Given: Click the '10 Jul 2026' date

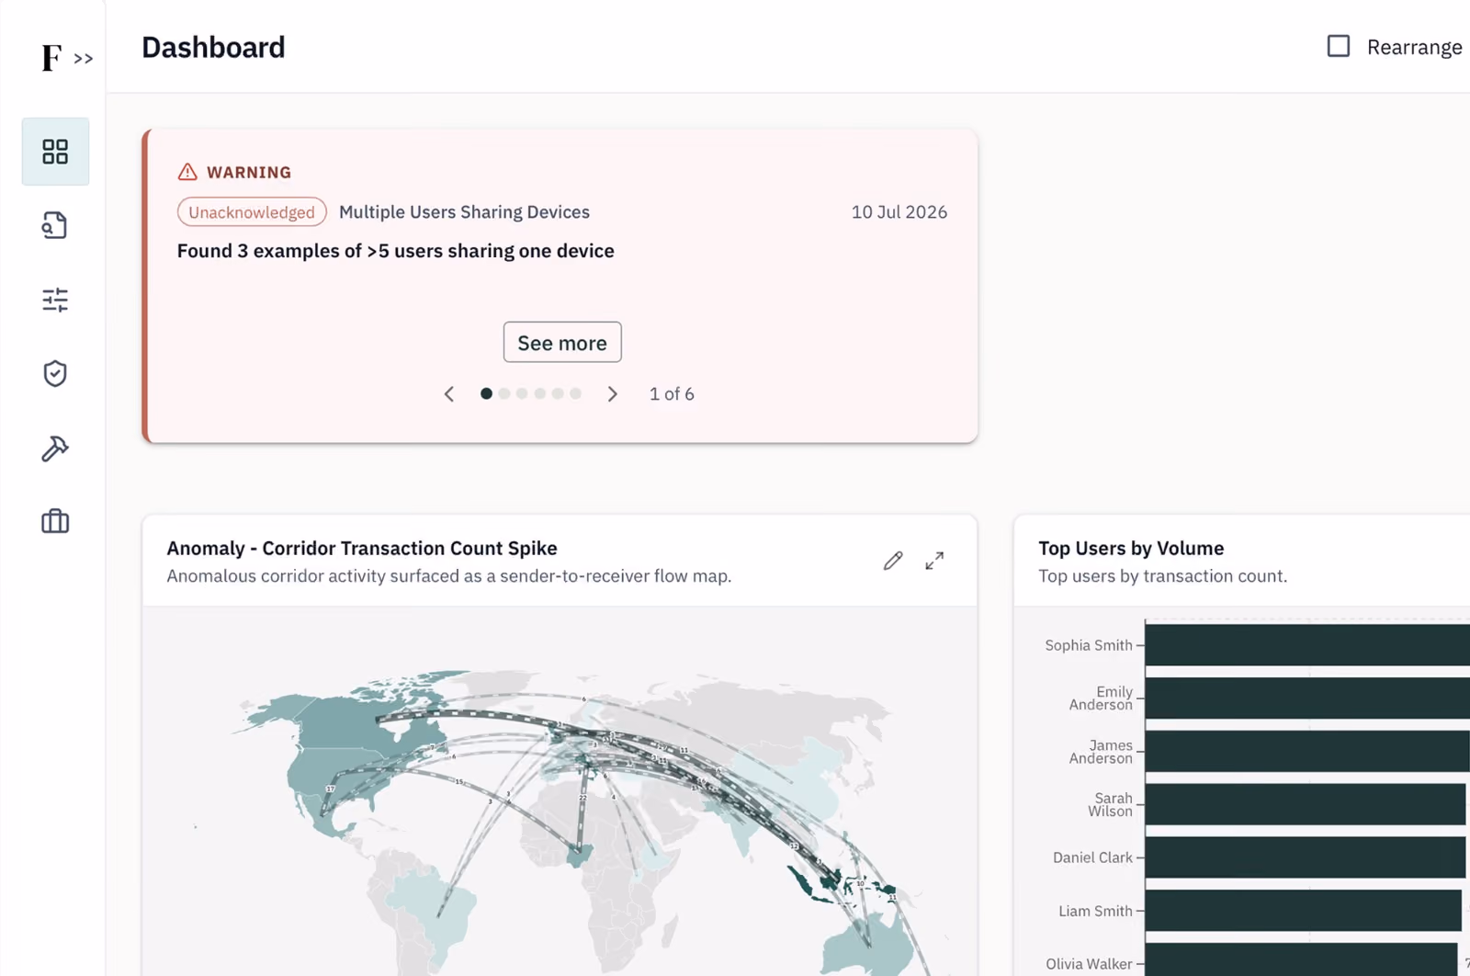Looking at the screenshot, I should pos(899,212).
